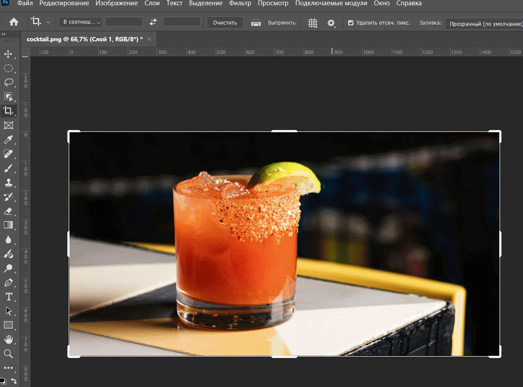
Task: Expand the 'Прозрачный (по умолчанию)' fill dropdown
Action: 484,24
